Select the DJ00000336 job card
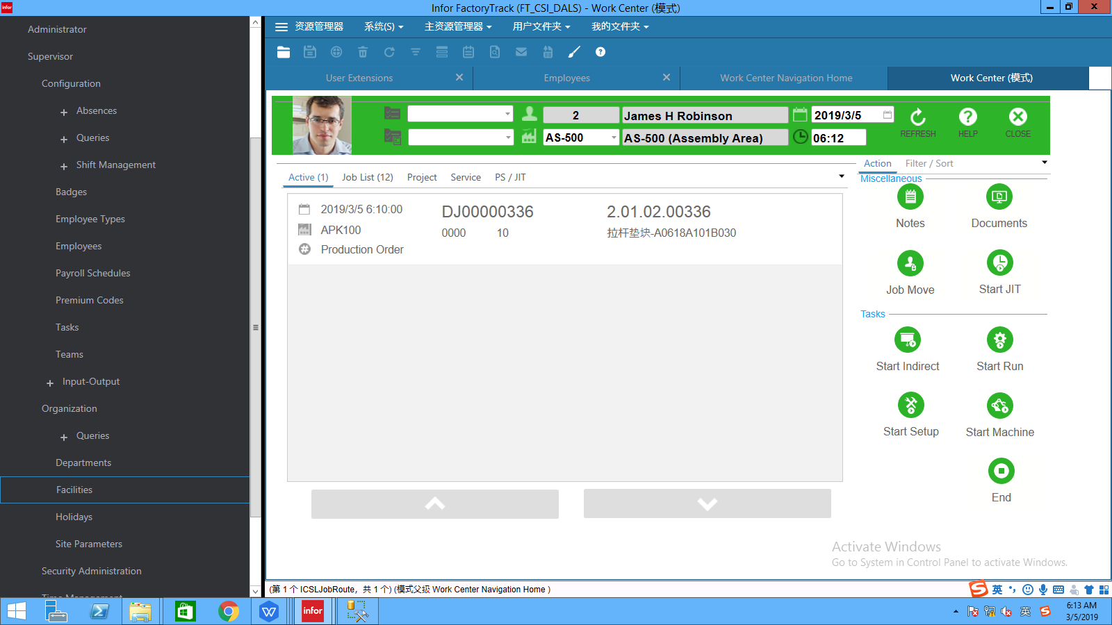1112x625 pixels. tap(565, 229)
